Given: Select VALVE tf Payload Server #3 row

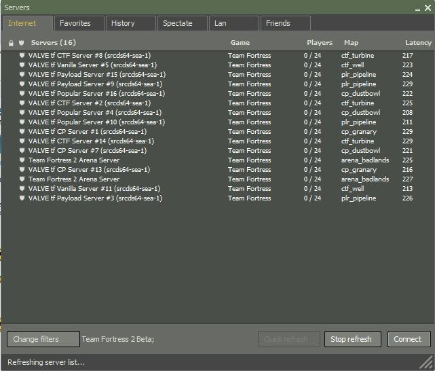Looking at the screenshot, I should 217,198.
